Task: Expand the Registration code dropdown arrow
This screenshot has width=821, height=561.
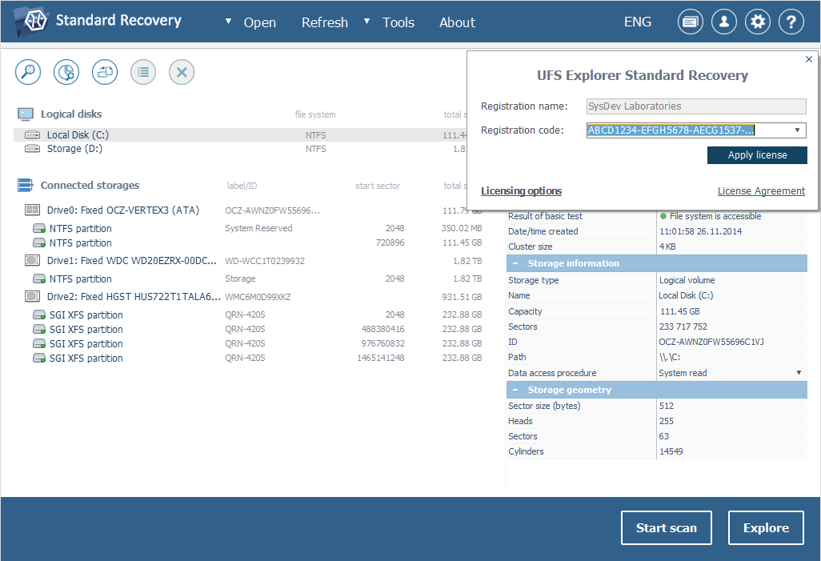Action: 797,130
